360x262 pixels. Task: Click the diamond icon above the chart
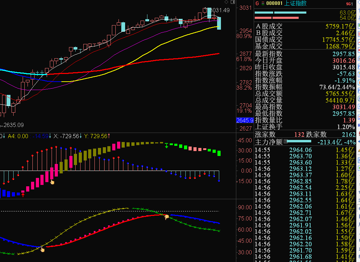pyautogui.click(x=227, y=2)
